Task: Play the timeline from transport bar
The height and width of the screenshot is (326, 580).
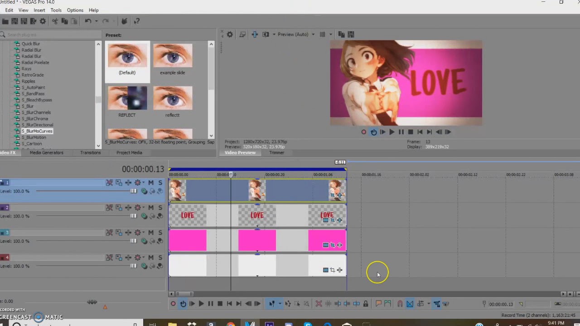Action: click(x=201, y=304)
